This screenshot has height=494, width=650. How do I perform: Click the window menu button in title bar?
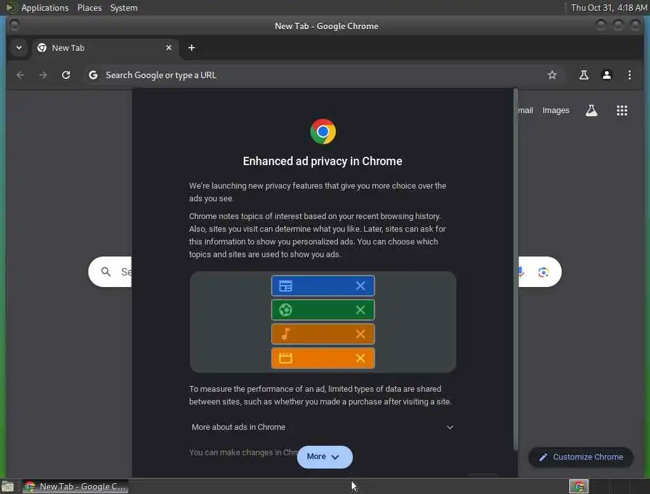pos(14,26)
